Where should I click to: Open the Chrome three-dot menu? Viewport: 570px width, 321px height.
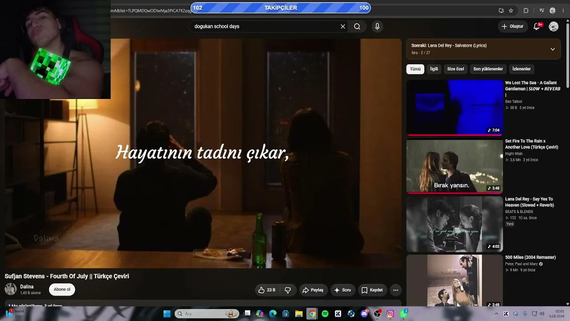tap(563, 11)
